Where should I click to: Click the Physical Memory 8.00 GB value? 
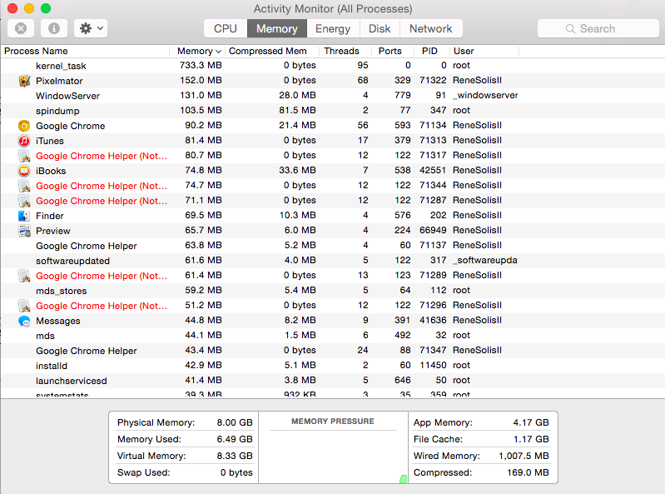235,422
